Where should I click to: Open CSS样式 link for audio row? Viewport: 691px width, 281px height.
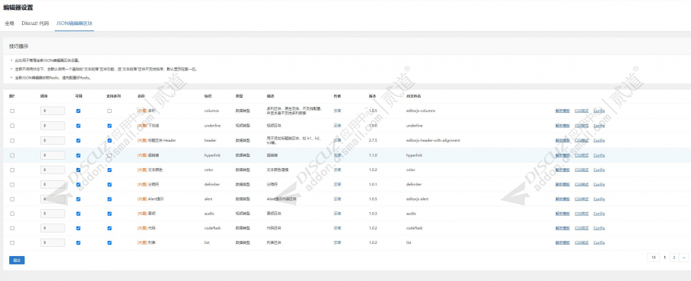(581, 214)
